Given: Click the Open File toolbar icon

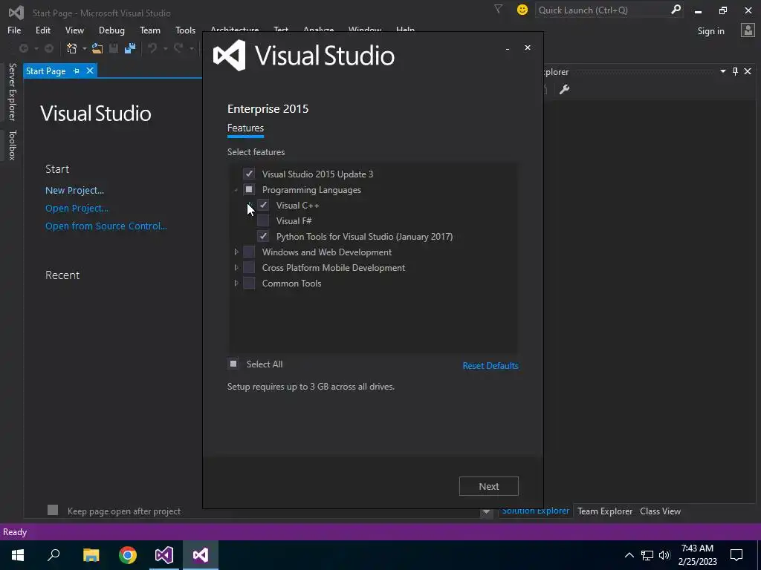Looking at the screenshot, I should click(97, 48).
